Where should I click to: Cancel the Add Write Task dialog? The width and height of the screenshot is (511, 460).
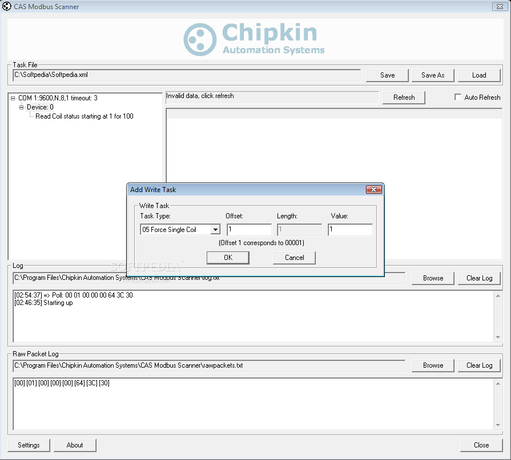(294, 258)
